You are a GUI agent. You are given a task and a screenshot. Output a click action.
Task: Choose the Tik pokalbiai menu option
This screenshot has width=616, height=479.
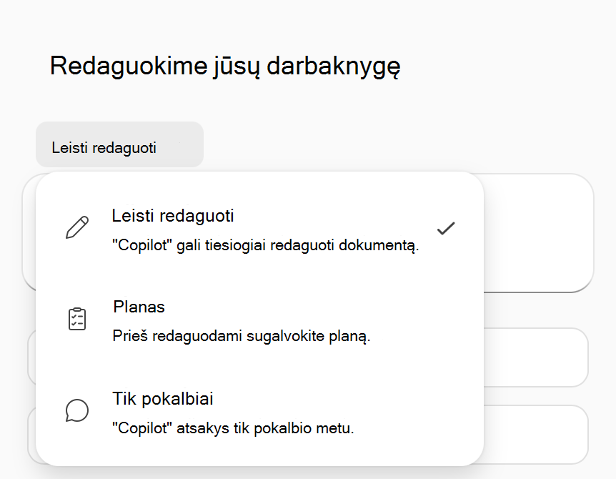tap(259, 413)
